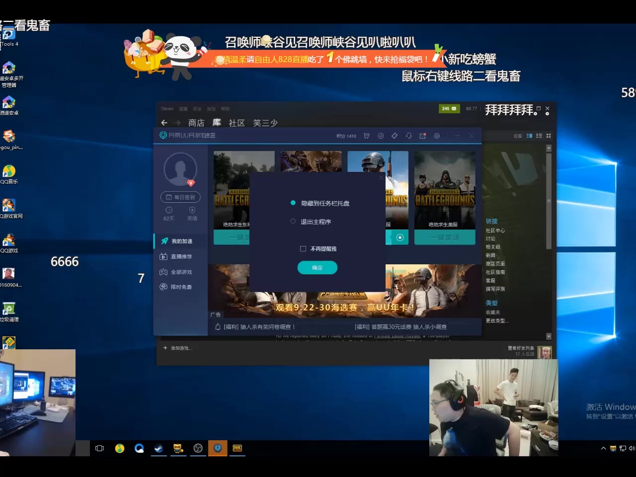The width and height of the screenshot is (636, 477).
Task: Open UU accelerator shopping cart icon
Action: (367, 136)
